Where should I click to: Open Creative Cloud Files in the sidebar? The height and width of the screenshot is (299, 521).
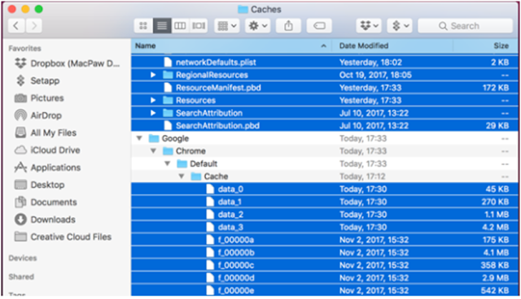pos(63,236)
